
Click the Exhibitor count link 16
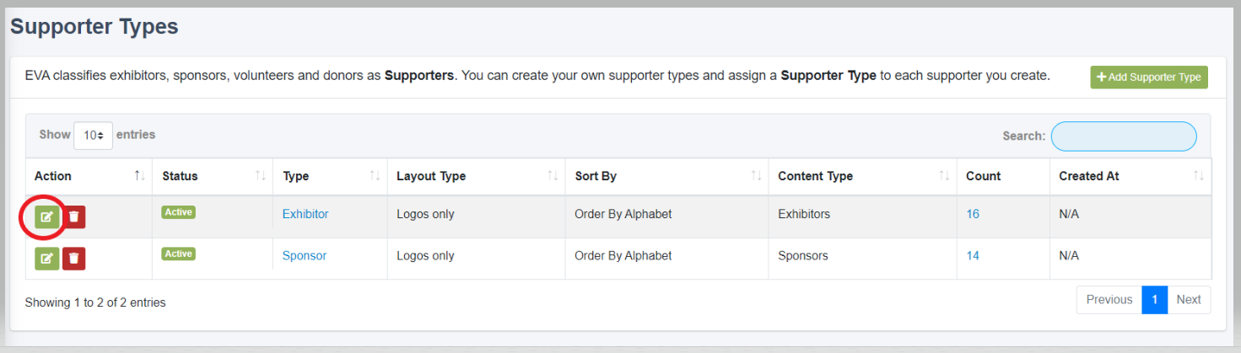click(x=973, y=214)
